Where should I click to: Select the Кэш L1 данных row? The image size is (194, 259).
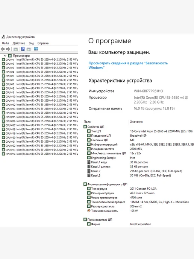click(117, 167)
